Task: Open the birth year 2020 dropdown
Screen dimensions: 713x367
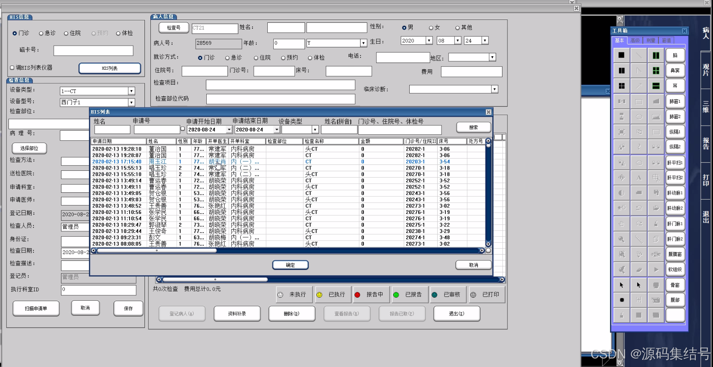Action: coord(429,41)
